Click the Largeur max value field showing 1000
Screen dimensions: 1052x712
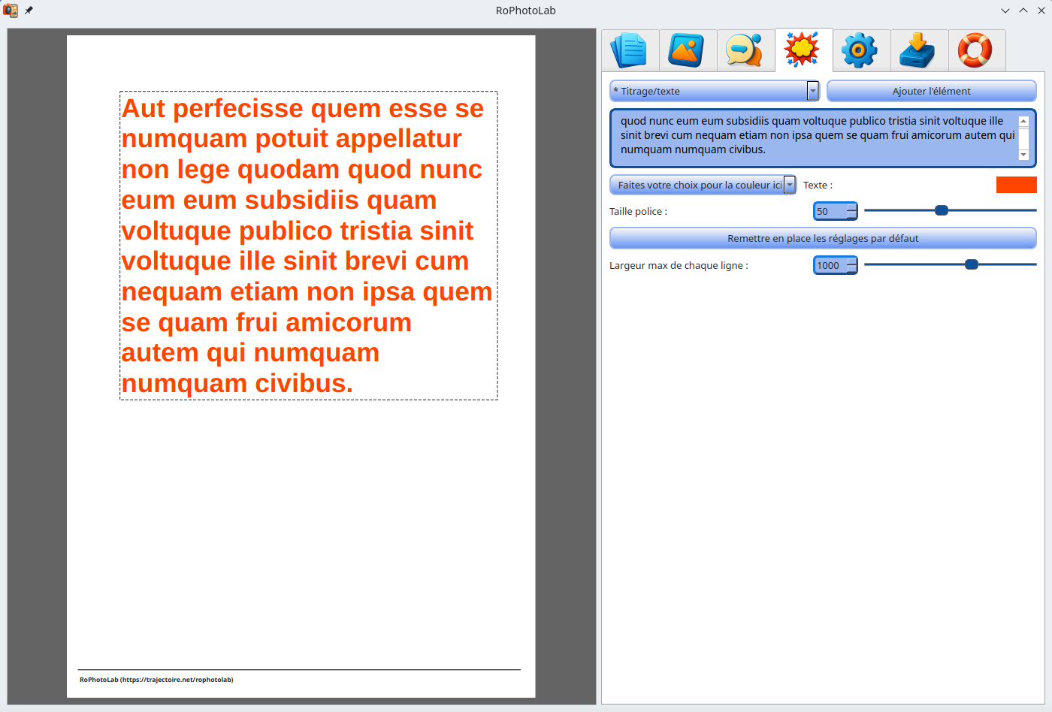click(830, 265)
